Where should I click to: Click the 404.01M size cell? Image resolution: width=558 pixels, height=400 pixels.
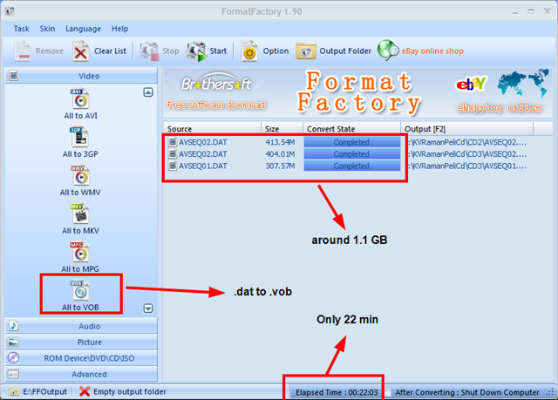coord(280,154)
